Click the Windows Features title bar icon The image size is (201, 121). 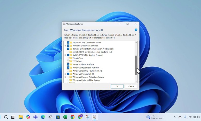click(x=64, y=24)
